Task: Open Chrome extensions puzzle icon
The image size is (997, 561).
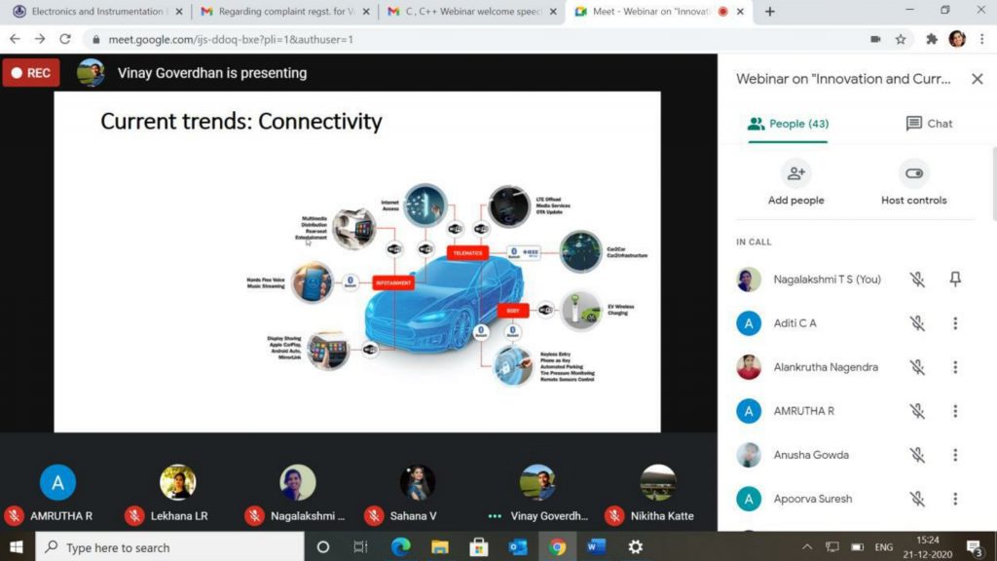Action: pyautogui.click(x=931, y=39)
